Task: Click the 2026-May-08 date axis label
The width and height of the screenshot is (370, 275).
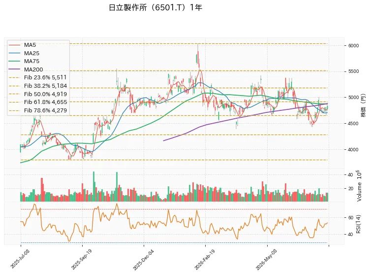Action: coord(266,259)
